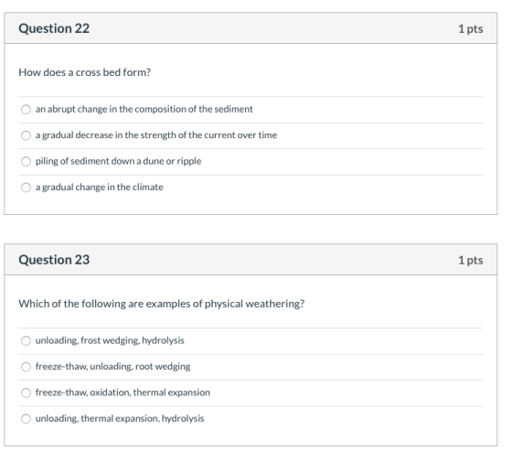
Task: Click the 'Question 22' heading
Action: tap(54, 28)
